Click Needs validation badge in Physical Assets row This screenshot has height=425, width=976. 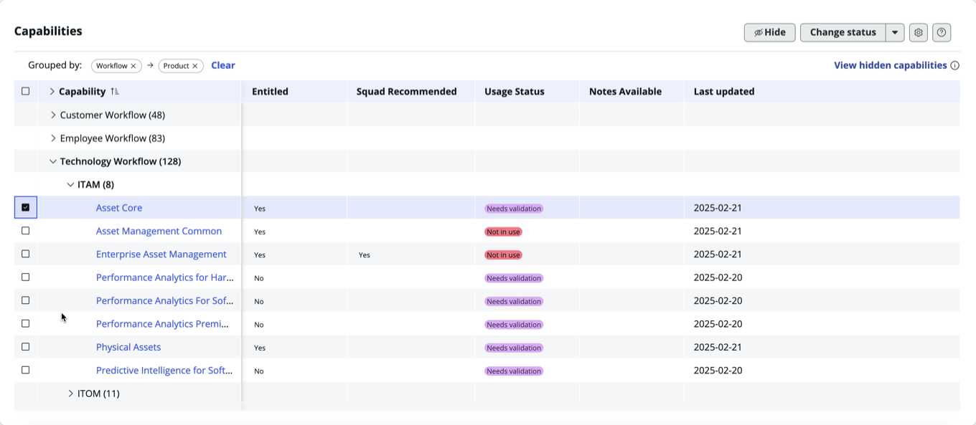(x=514, y=348)
